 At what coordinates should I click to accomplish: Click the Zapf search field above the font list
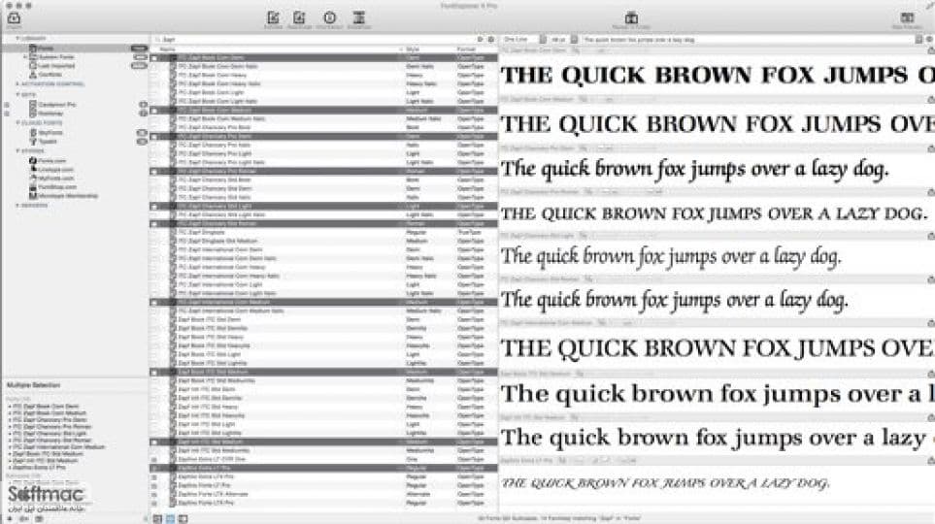(x=315, y=40)
